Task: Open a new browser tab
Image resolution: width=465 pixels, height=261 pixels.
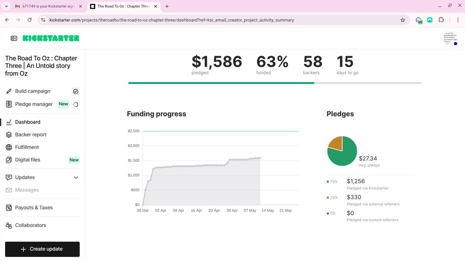Action: 167,6
